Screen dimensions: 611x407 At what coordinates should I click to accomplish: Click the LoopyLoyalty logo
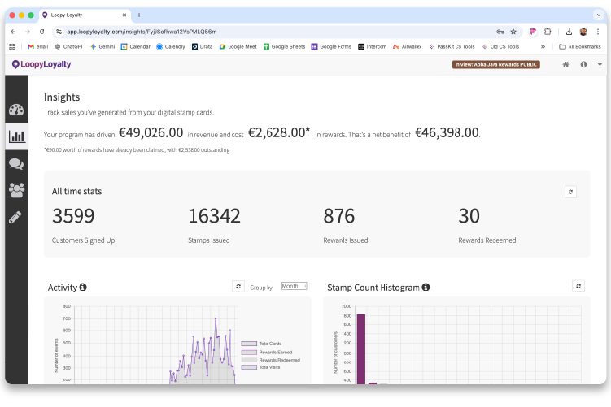pyautogui.click(x=41, y=65)
